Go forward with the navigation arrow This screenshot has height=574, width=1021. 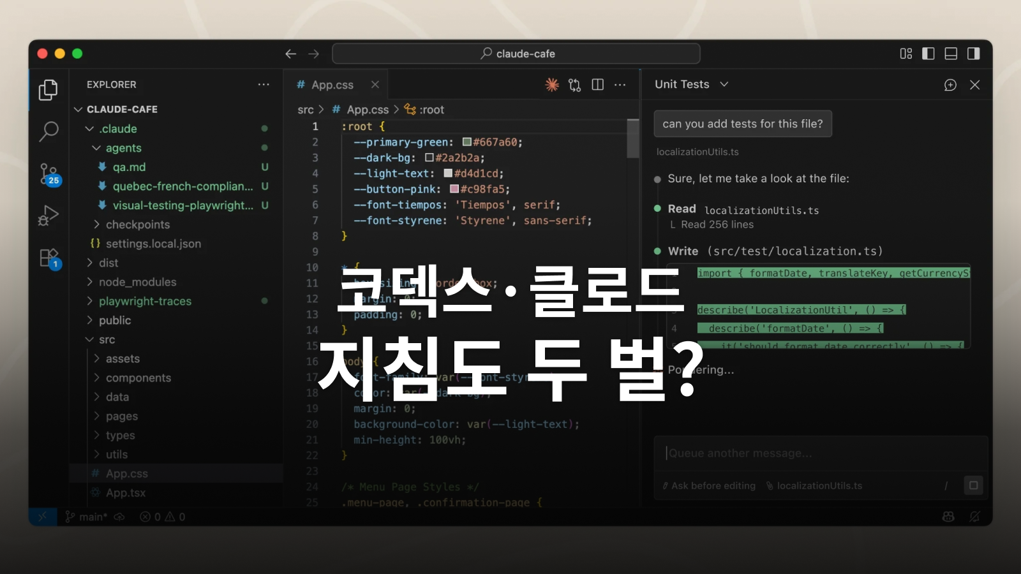pos(313,54)
